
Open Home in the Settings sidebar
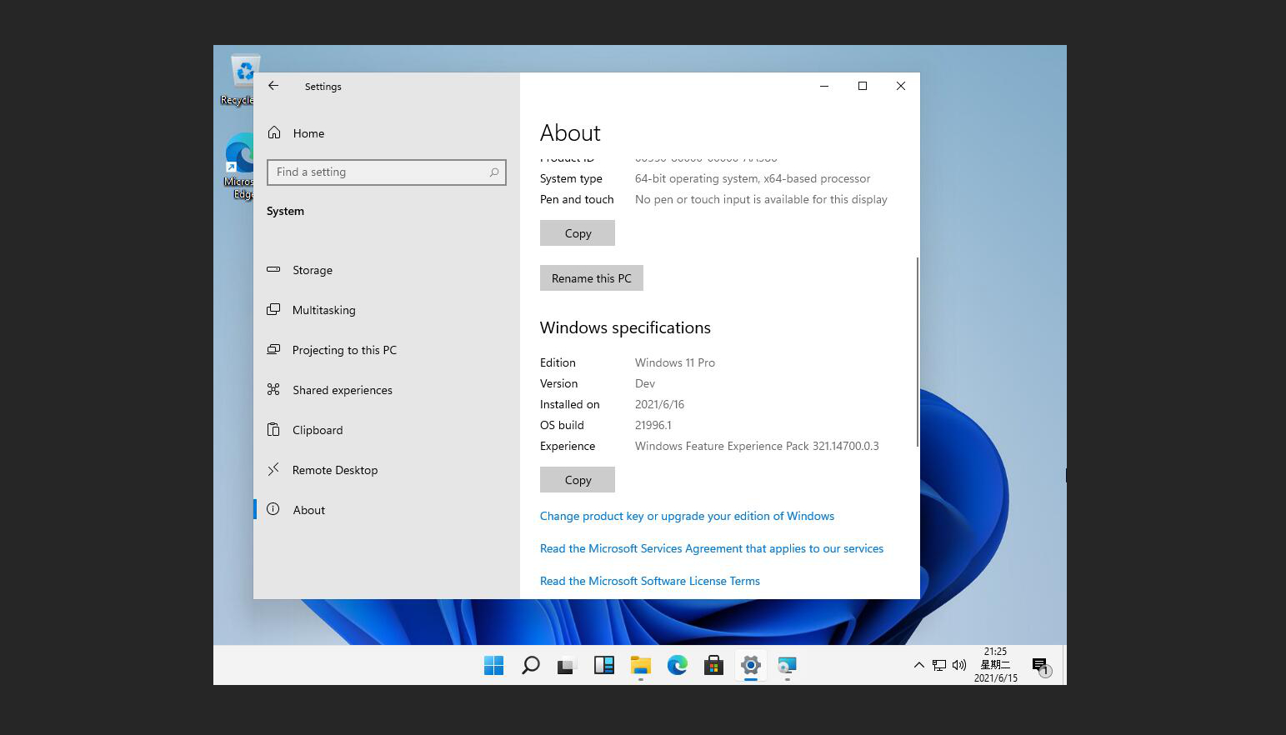[387, 133]
